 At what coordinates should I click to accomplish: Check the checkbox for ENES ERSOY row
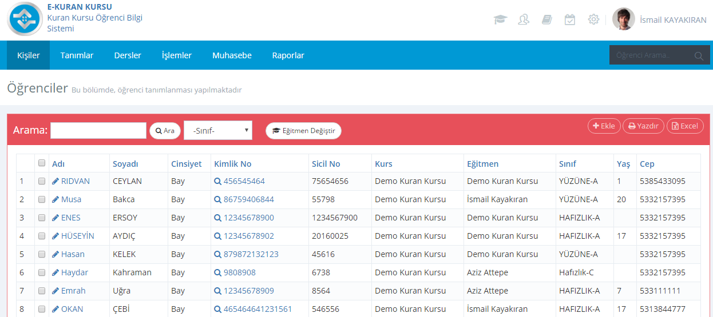pyautogui.click(x=42, y=218)
